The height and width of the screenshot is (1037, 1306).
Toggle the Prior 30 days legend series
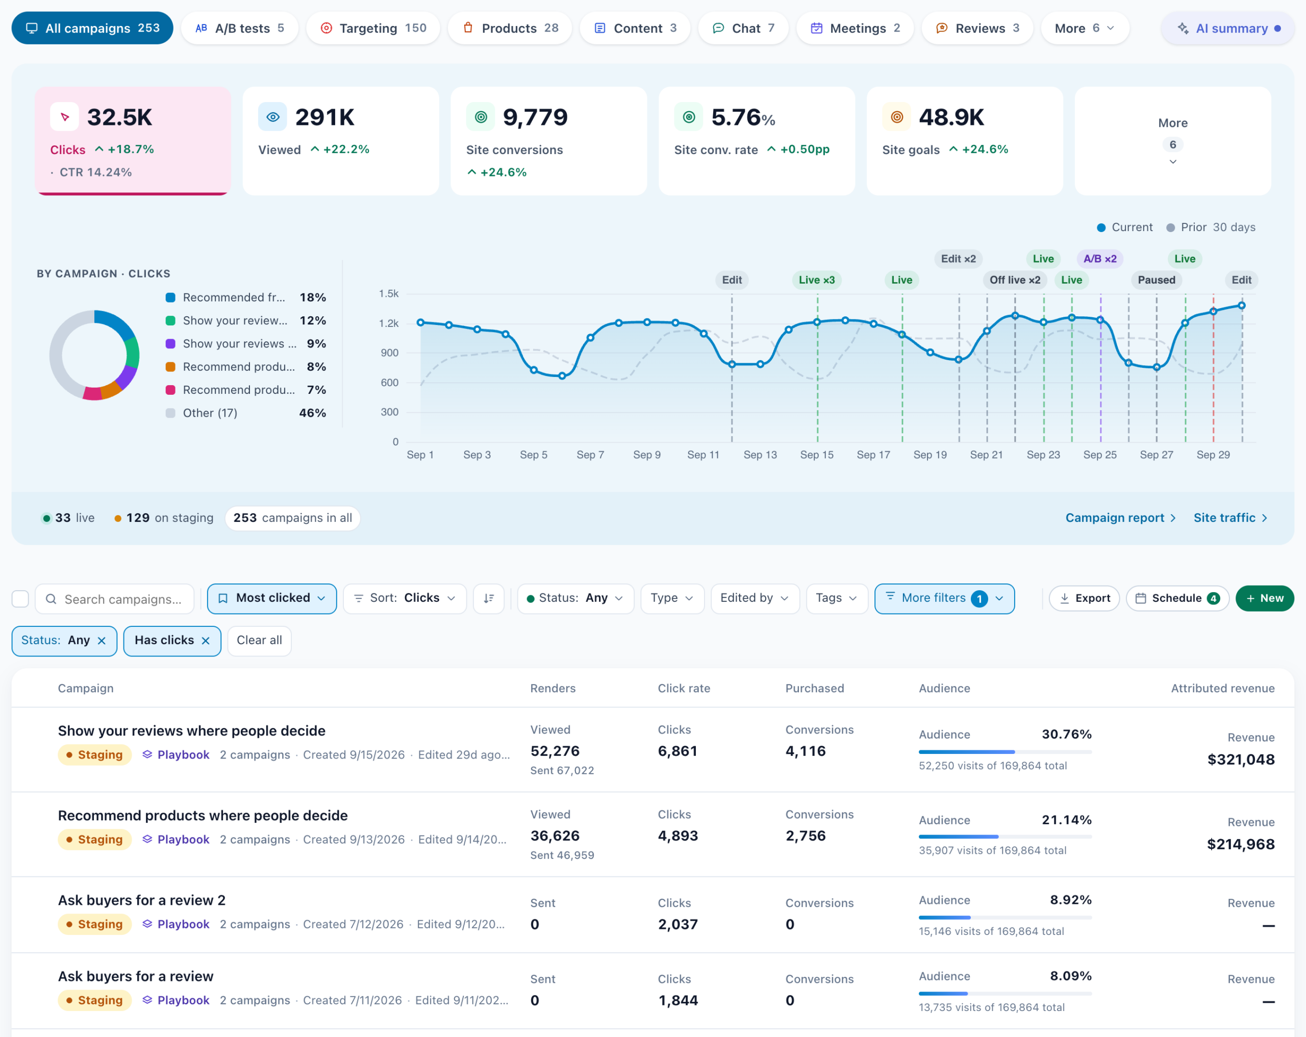[x=1210, y=227]
